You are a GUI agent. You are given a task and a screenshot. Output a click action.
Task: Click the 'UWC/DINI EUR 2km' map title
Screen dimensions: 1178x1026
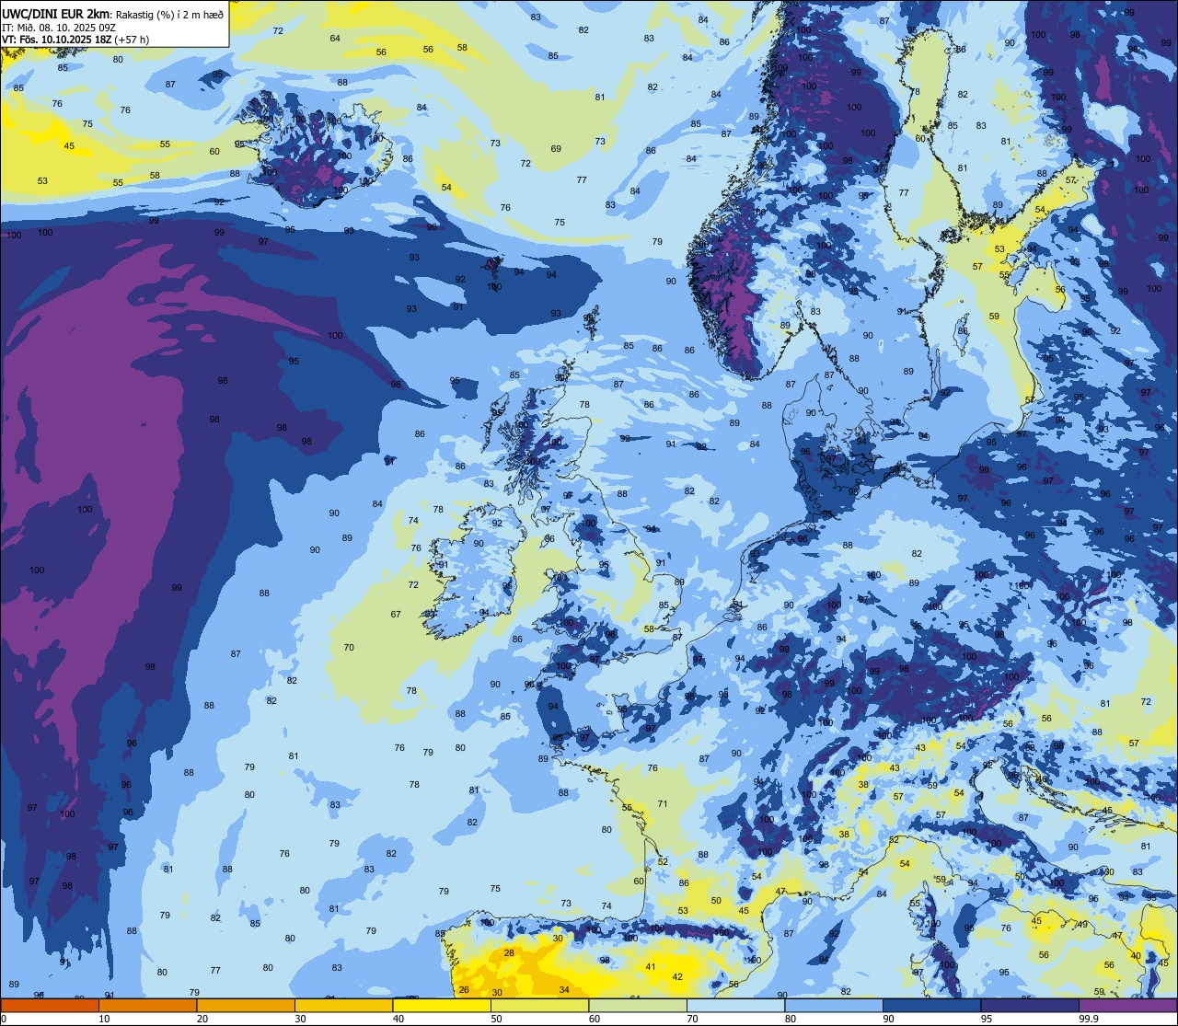(x=54, y=13)
